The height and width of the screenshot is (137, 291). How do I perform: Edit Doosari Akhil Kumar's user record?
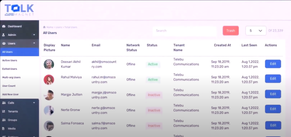273,64
